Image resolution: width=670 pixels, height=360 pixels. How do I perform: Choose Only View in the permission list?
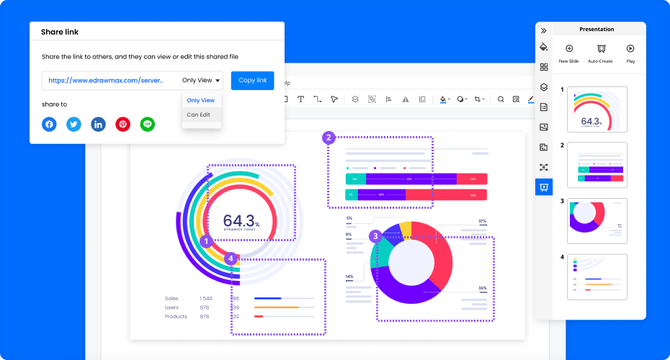click(x=200, y=100)
